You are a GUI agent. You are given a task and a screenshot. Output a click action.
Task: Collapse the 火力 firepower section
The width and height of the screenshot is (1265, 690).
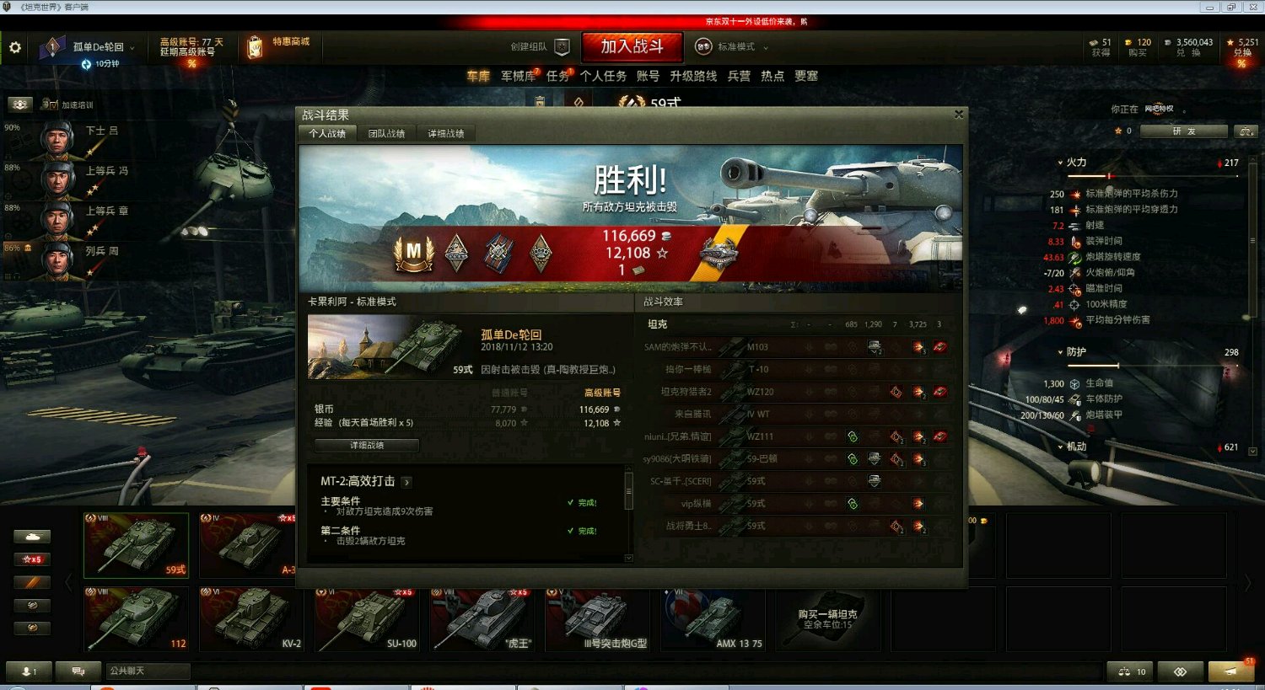pyautogui.click(x=1072, y=162)
